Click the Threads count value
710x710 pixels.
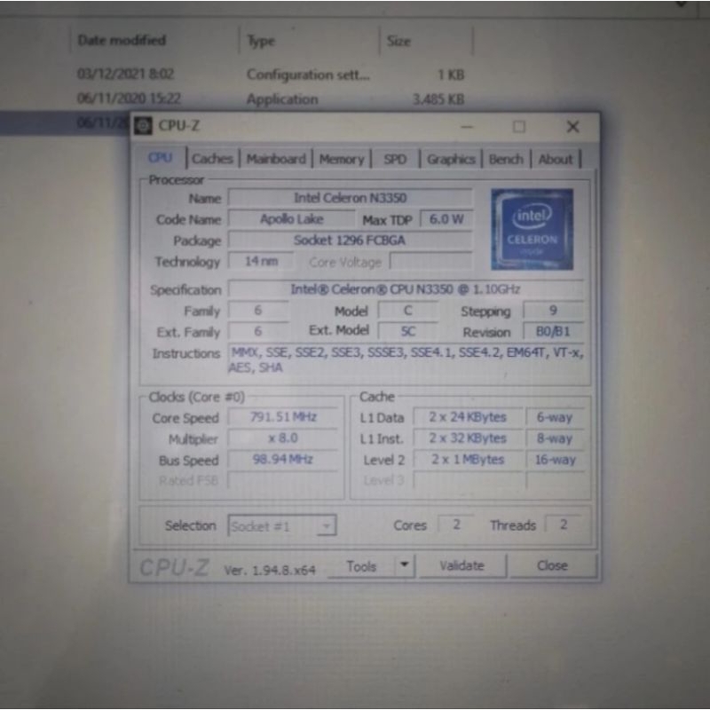[x=564, y=525]
